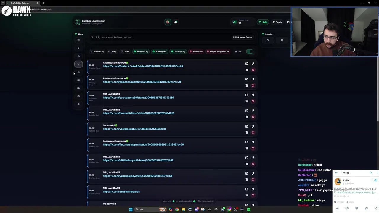Open the etkilihaberyeni status link
Viewport: 379px width, 213px height.
[x=138, y=160]
